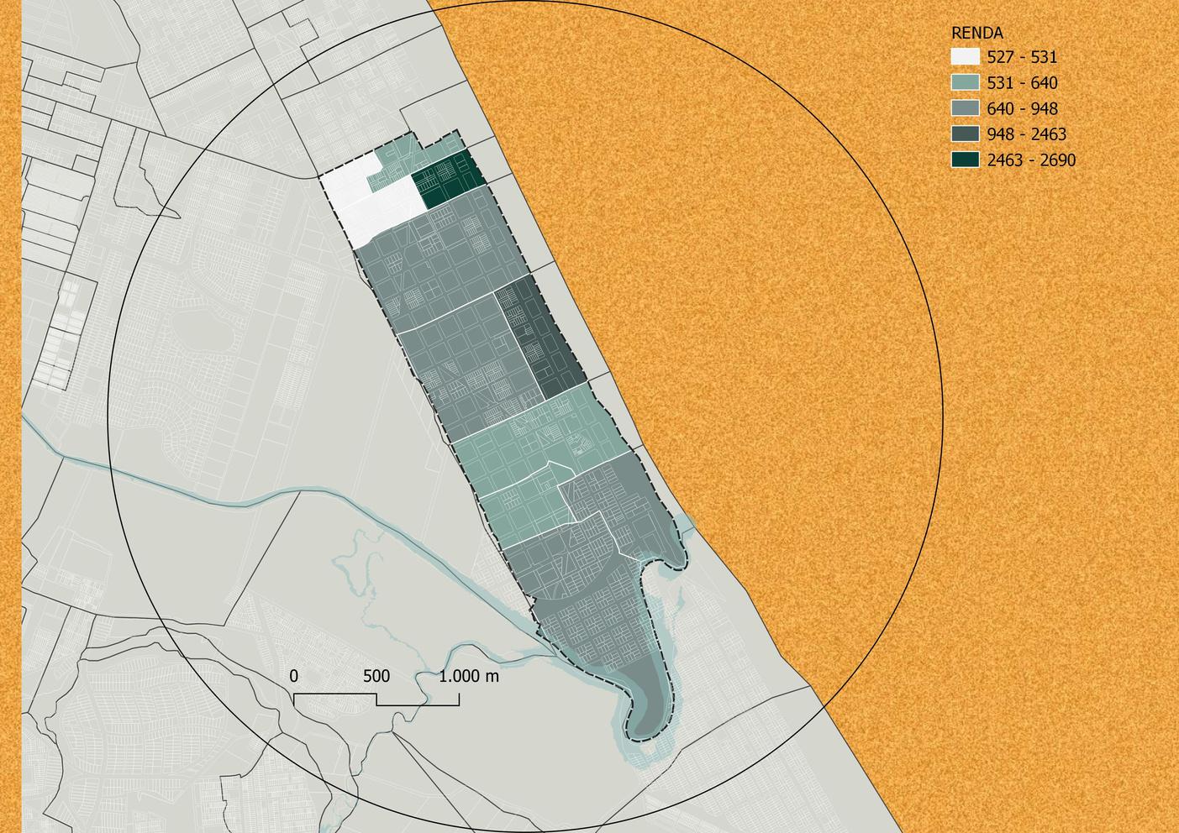The height and width of the screenshot is (833, 1179).
Task: Click the scale bar '1.000 m' label
Action: pyautogui.click(x=469, y=676)
